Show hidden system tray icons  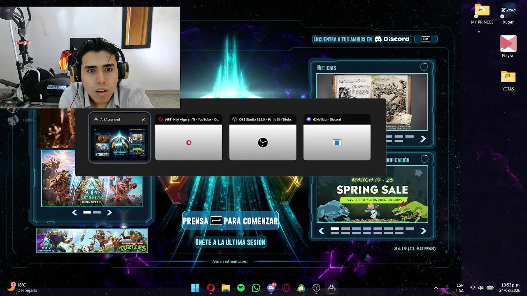tap(436, 288)
